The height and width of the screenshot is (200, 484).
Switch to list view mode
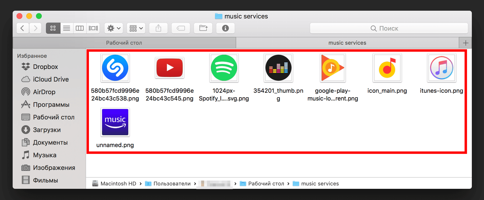67,28
